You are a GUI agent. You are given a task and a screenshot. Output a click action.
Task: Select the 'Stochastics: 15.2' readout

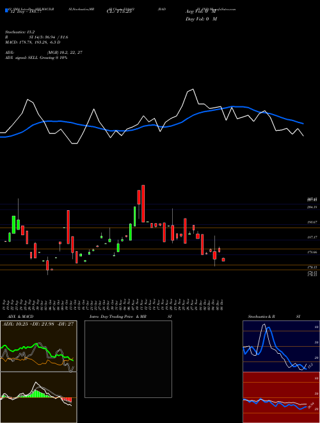(20, 32)
